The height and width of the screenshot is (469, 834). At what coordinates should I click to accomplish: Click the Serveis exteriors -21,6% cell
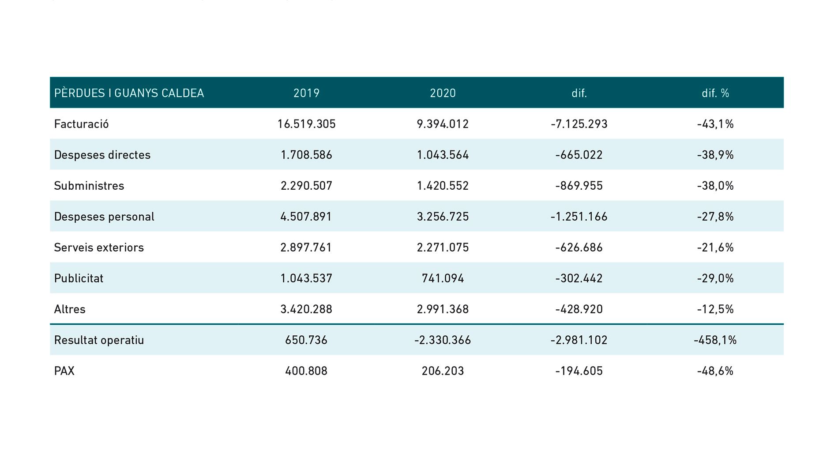(715, 248)
